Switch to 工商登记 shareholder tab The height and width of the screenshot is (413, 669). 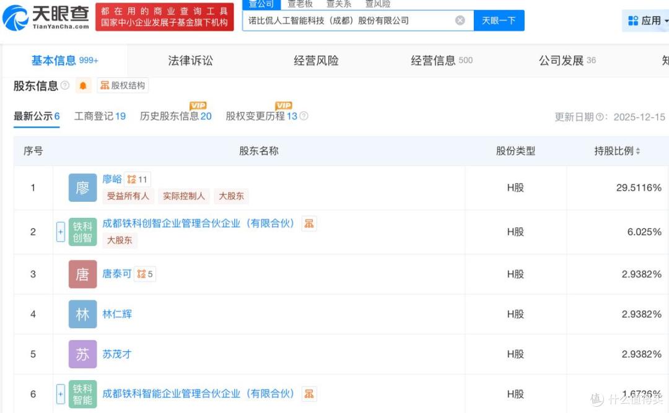pyautogui.click(x=100, y=116)
